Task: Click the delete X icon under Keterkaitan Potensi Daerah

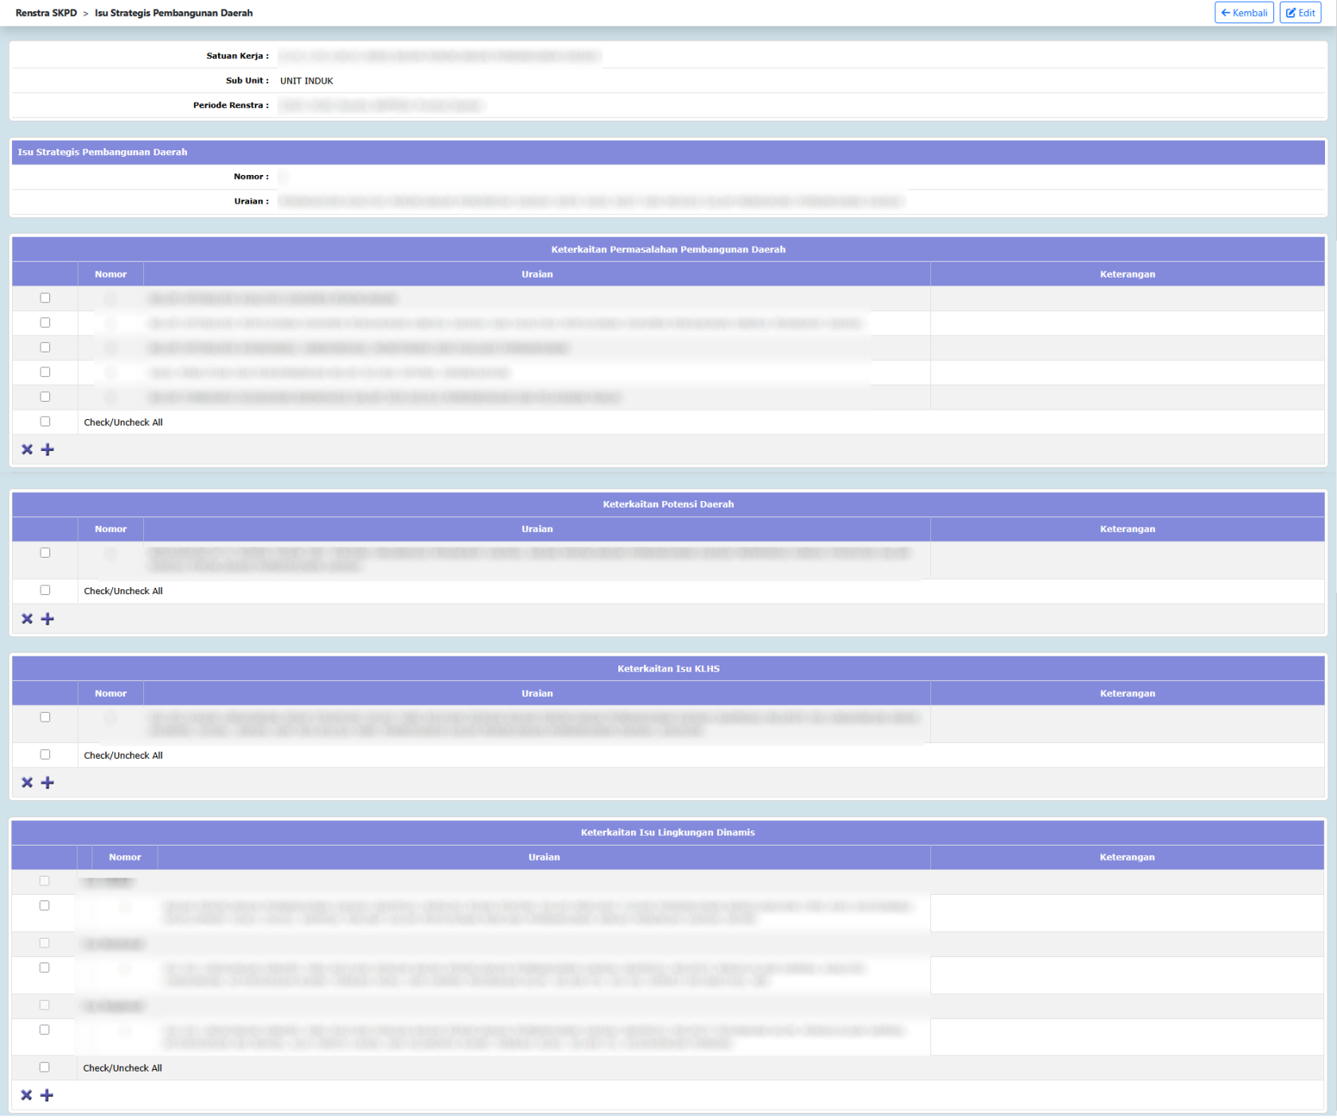Action: click(x=27, y=619)
